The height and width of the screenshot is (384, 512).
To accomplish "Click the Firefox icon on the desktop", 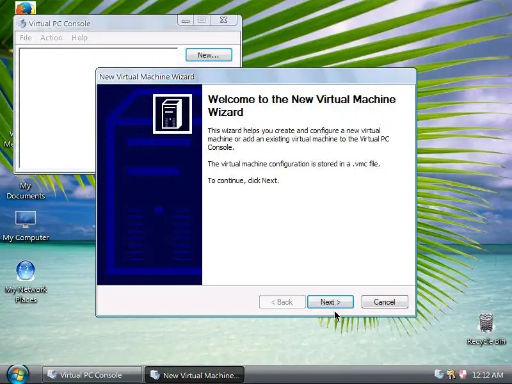I will [26, 8].
